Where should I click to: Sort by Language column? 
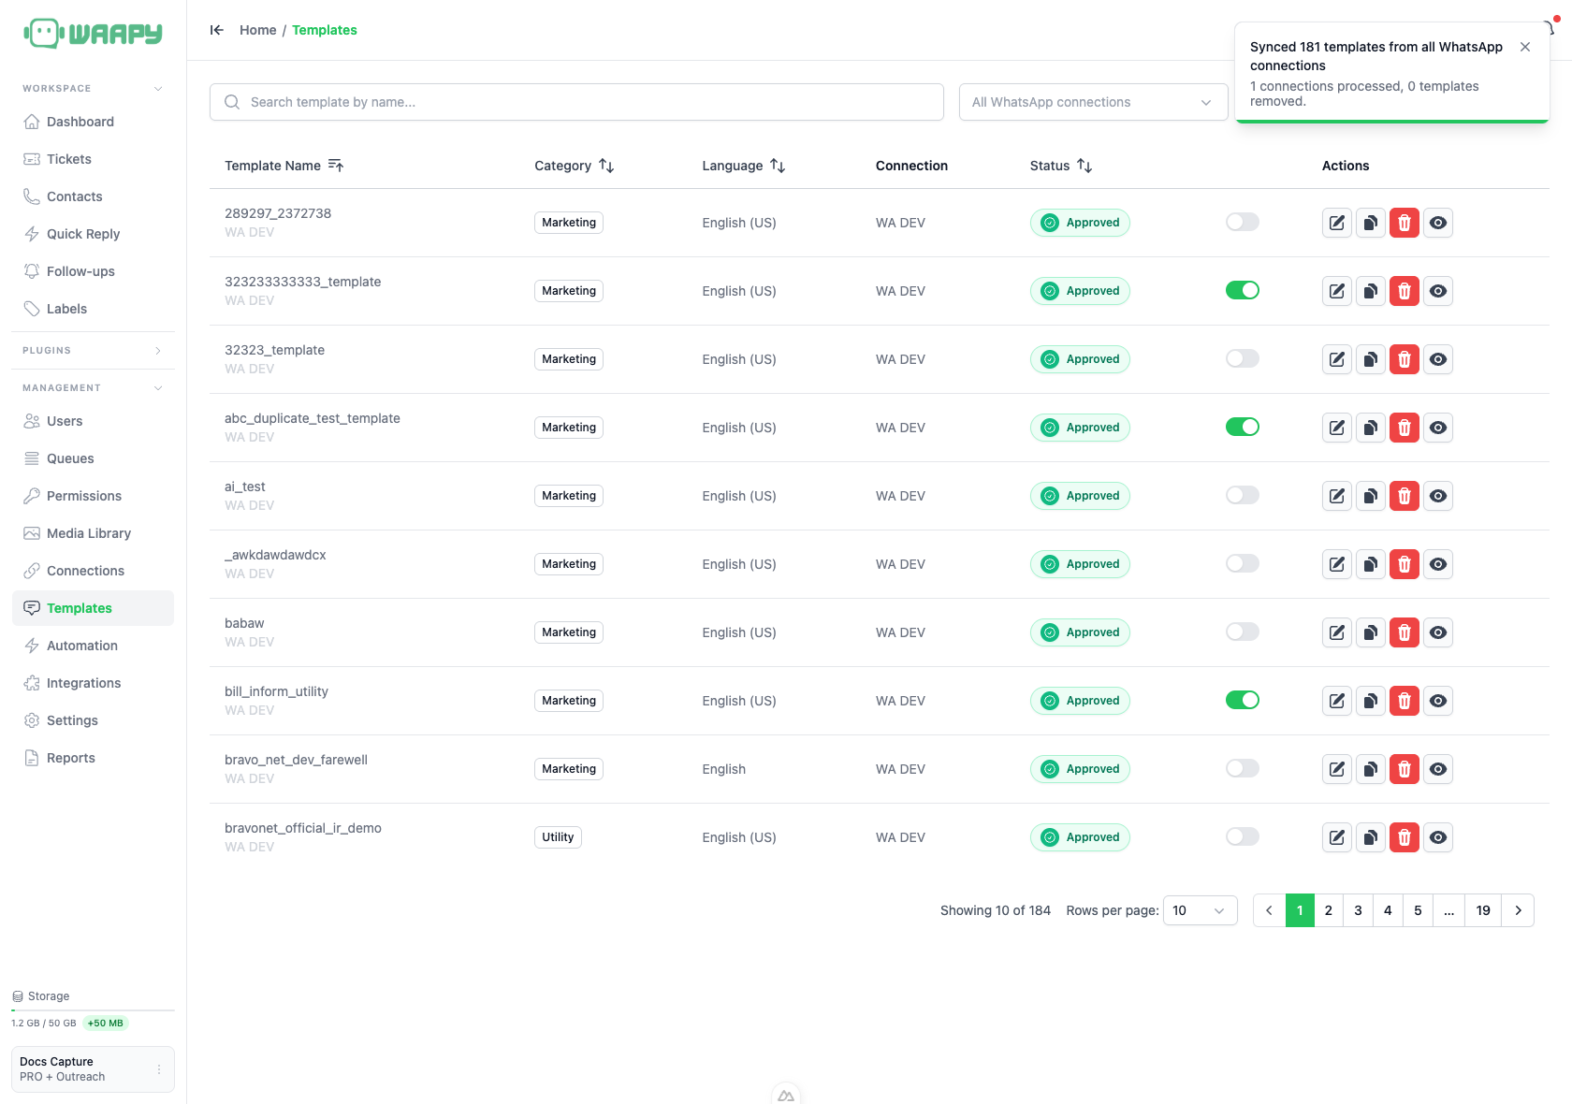tap(744, 166)
